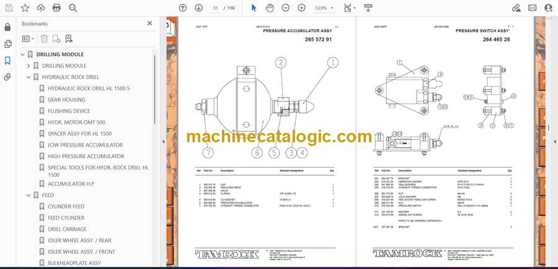Screen dimensions: 558x269
Task: Collapse the FEED bookmark section
Action: tap(29, 195)
